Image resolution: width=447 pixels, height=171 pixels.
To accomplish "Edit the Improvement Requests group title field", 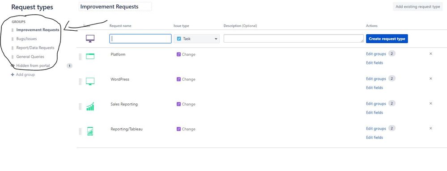I will pos(115,7).
